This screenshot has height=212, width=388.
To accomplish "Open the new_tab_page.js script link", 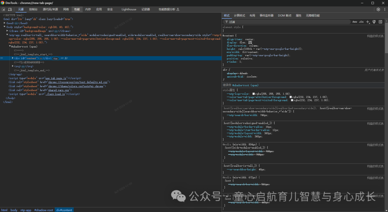I will 56,78.
